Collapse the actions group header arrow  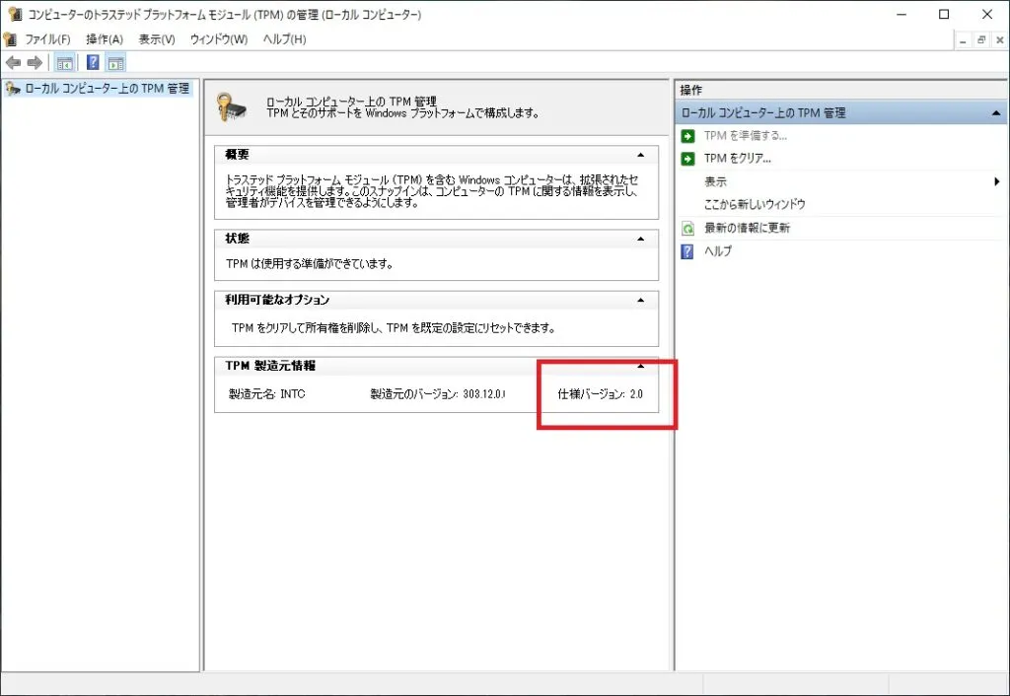[996, 113]
